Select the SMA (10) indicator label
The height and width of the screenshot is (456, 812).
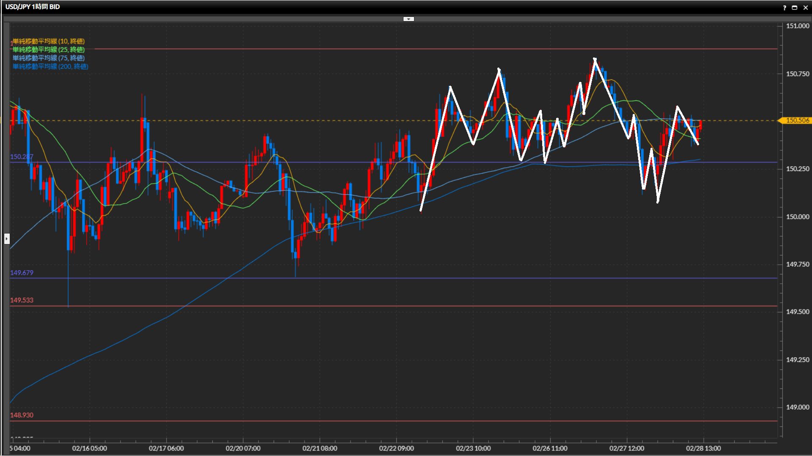(48, 41)
